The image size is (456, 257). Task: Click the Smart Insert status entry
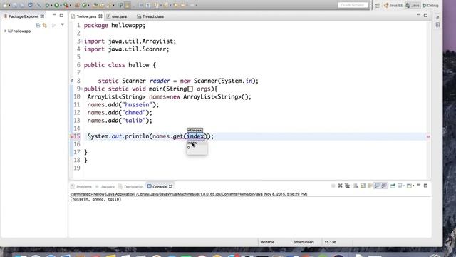click(304, 242)
